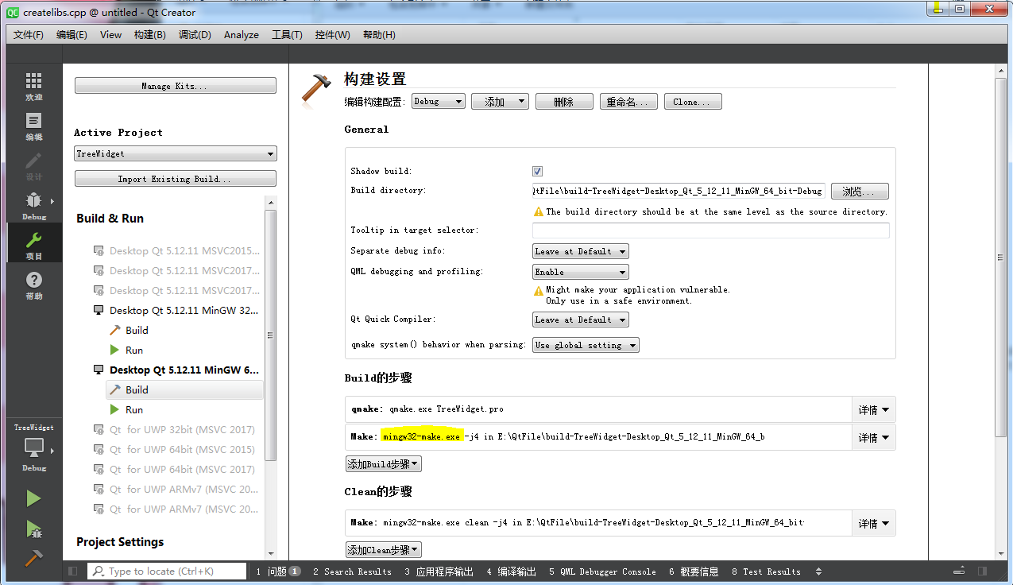Expand 详情 for the qmake step
This screenshot has width=1013, height=585.
873,410
